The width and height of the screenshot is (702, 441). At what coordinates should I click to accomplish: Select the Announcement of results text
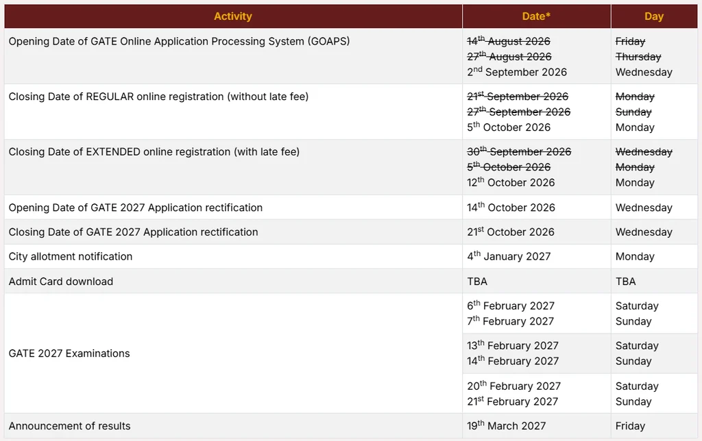pyautogui.click(x=69, y=426)
